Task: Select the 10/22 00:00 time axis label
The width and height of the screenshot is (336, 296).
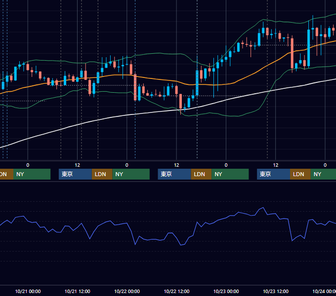Action: tap(127, 291)
